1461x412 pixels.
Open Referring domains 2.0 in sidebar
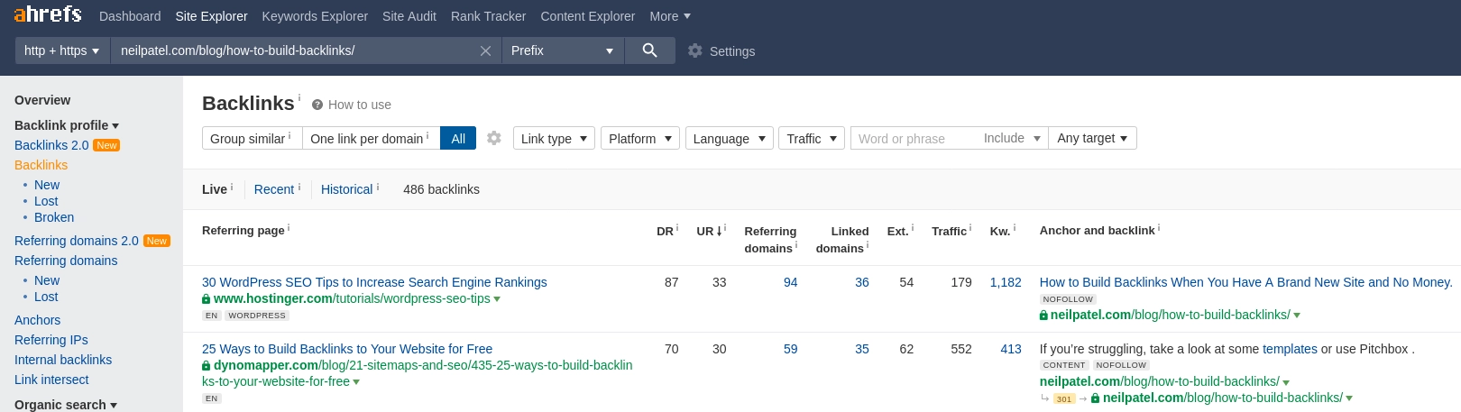pos(77,241)
